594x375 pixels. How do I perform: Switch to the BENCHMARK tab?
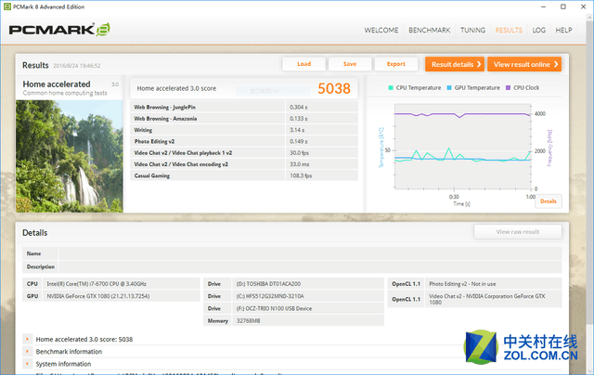point(429,31)
